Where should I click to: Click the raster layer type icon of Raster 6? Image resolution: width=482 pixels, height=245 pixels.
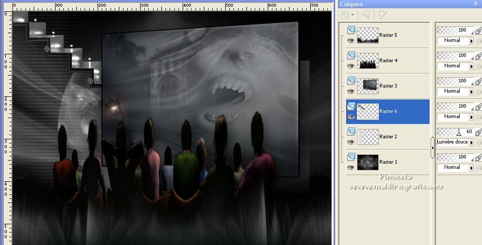[x=351, y=106]
